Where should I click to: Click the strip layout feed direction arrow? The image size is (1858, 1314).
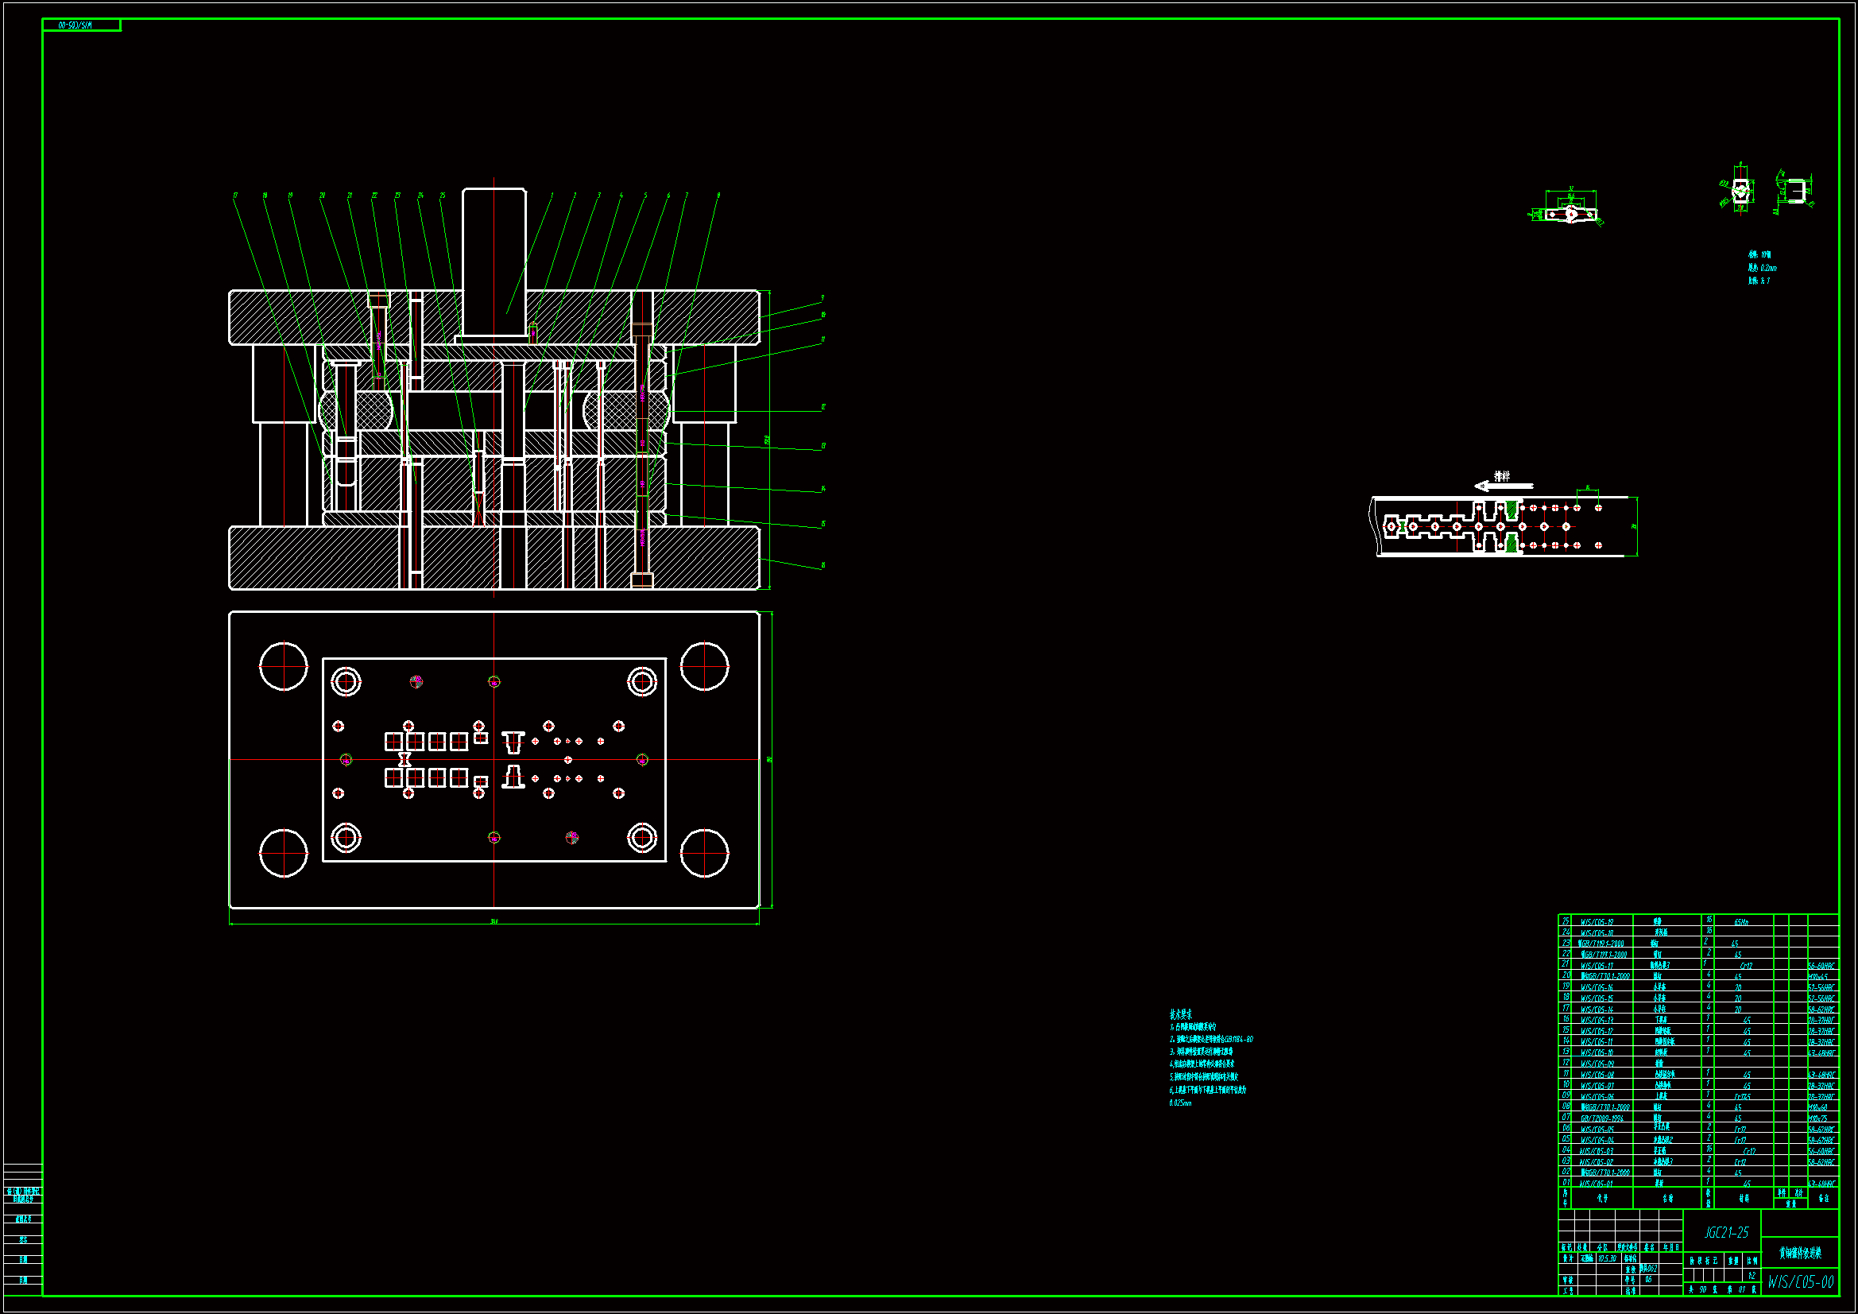coord(1503,486)
